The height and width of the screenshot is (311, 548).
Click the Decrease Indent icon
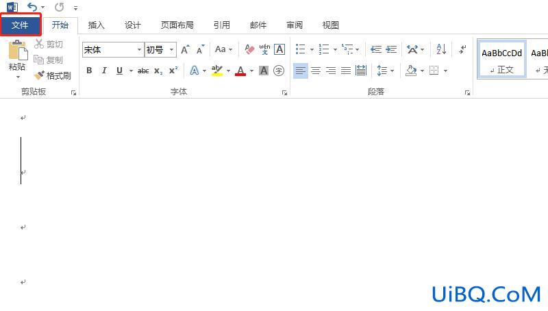[x=376, y=49]
